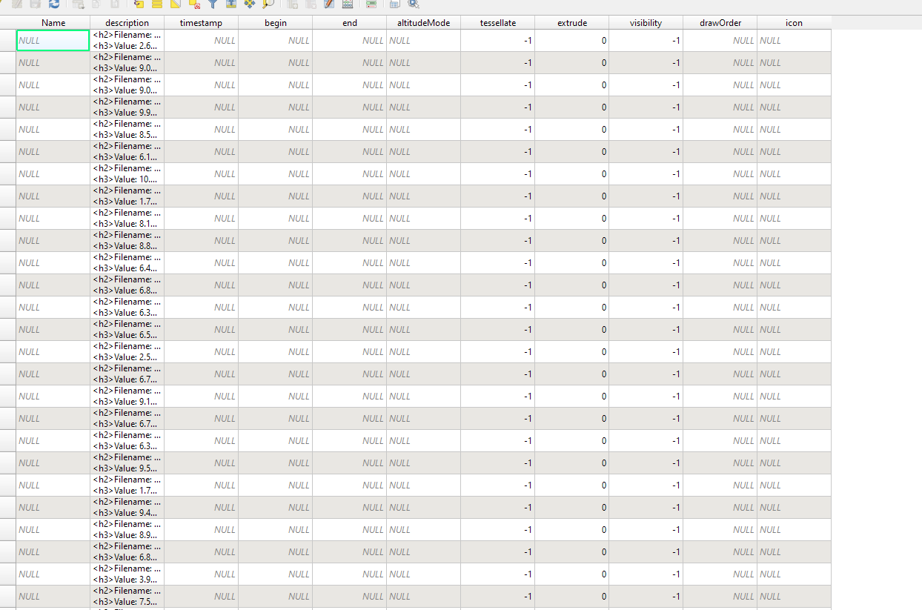The width and height of the screenshot is (922, 610).
Task: Select description cell with Value: 8.5
Action: pyautogui.click(x=127, y=129)
